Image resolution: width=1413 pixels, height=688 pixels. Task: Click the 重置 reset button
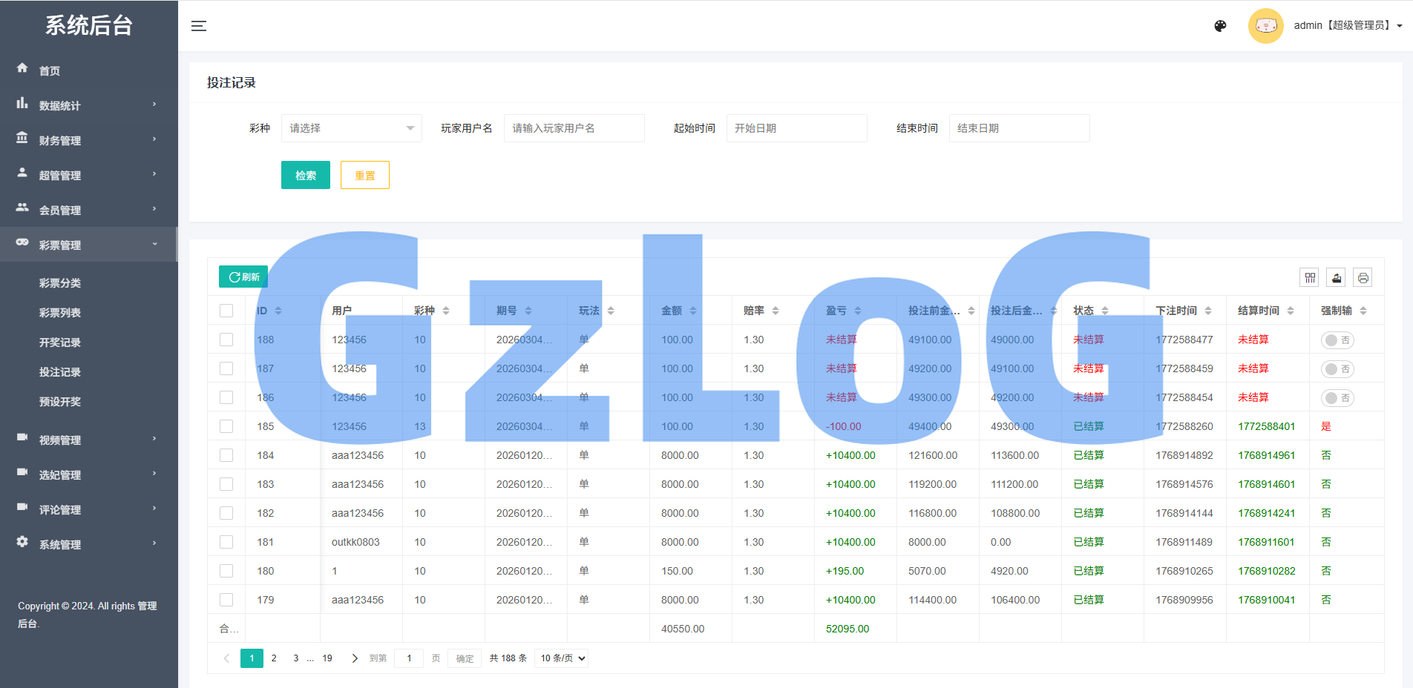364,175
